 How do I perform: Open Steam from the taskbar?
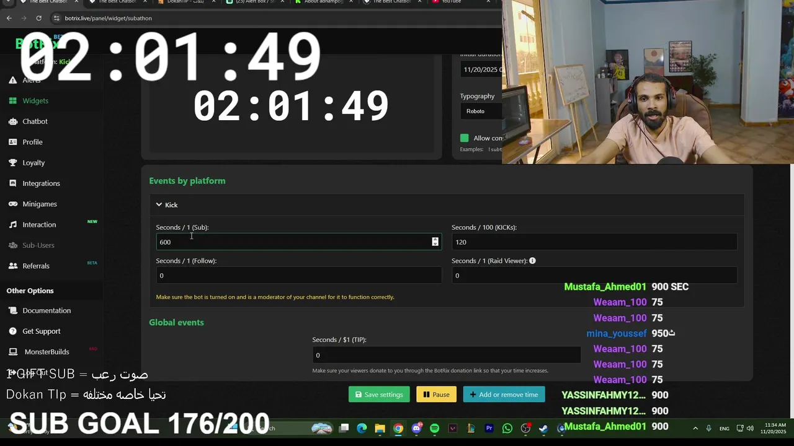(543, 428)
